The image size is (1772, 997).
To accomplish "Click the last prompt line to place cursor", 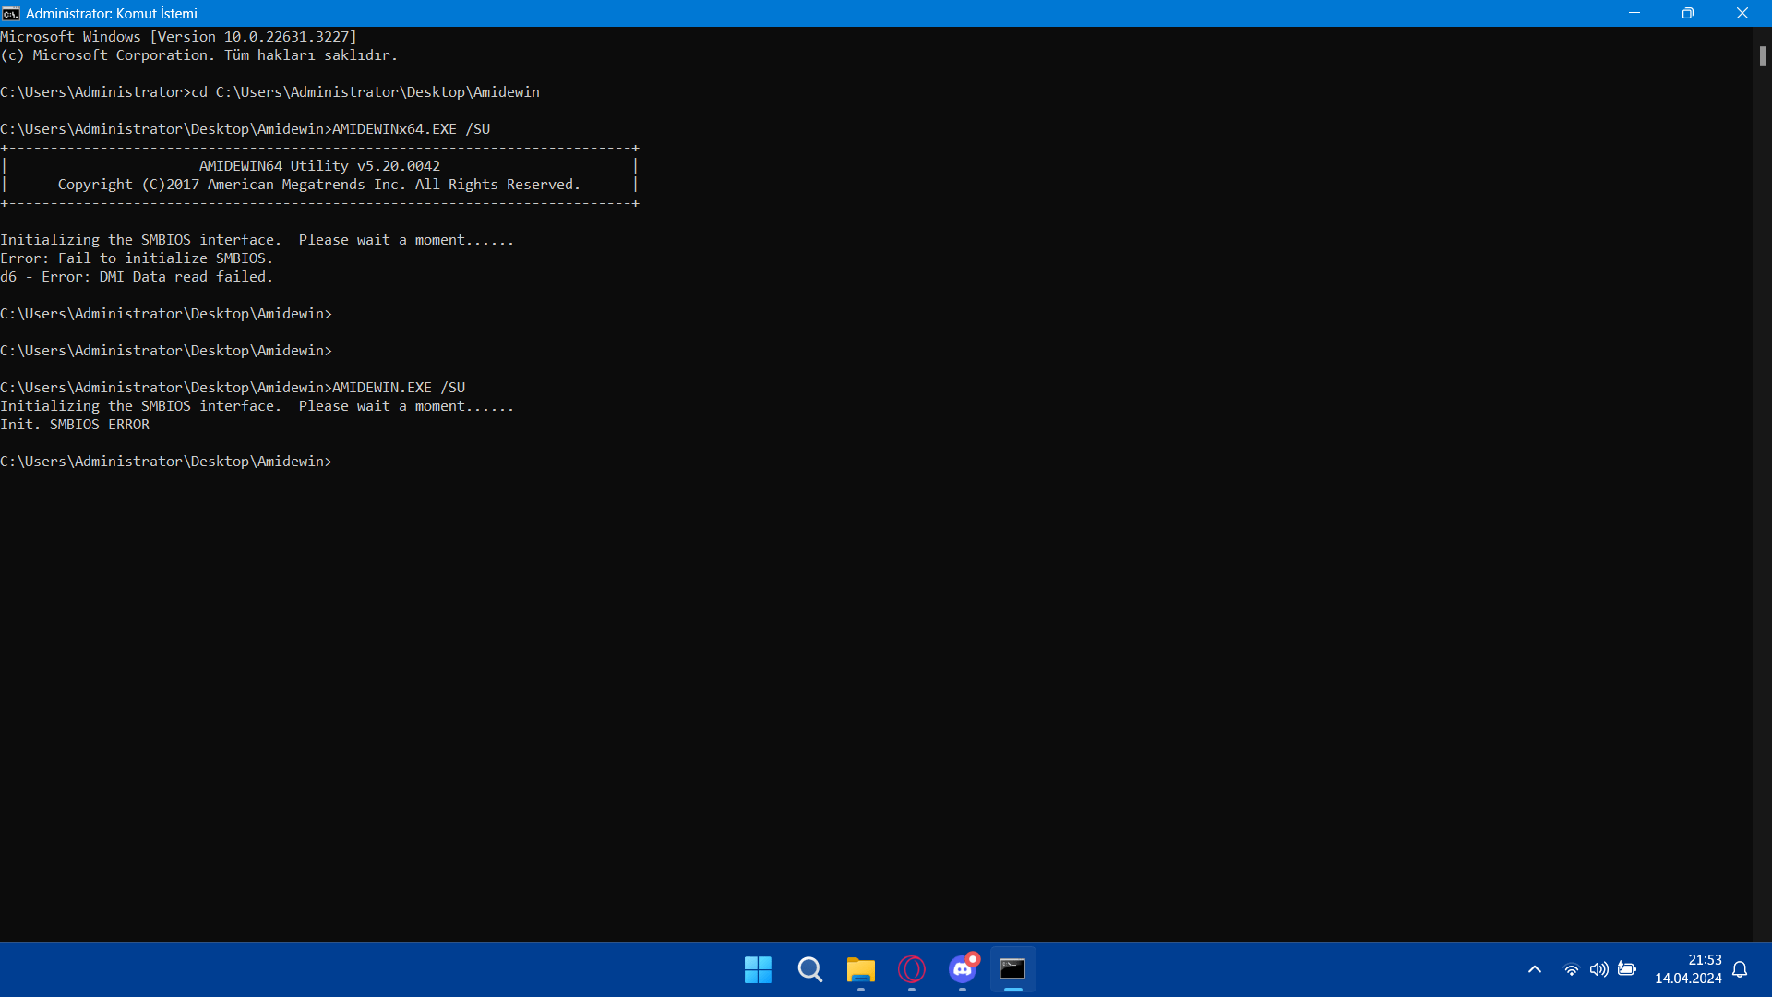I will pyautogui.click(x=166, y=462).
